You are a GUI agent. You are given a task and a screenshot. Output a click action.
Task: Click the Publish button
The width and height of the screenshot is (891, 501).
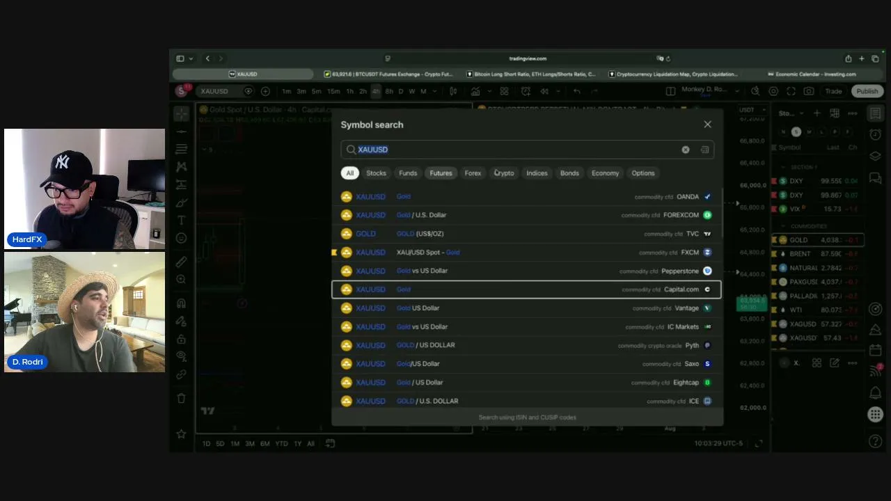867,91
